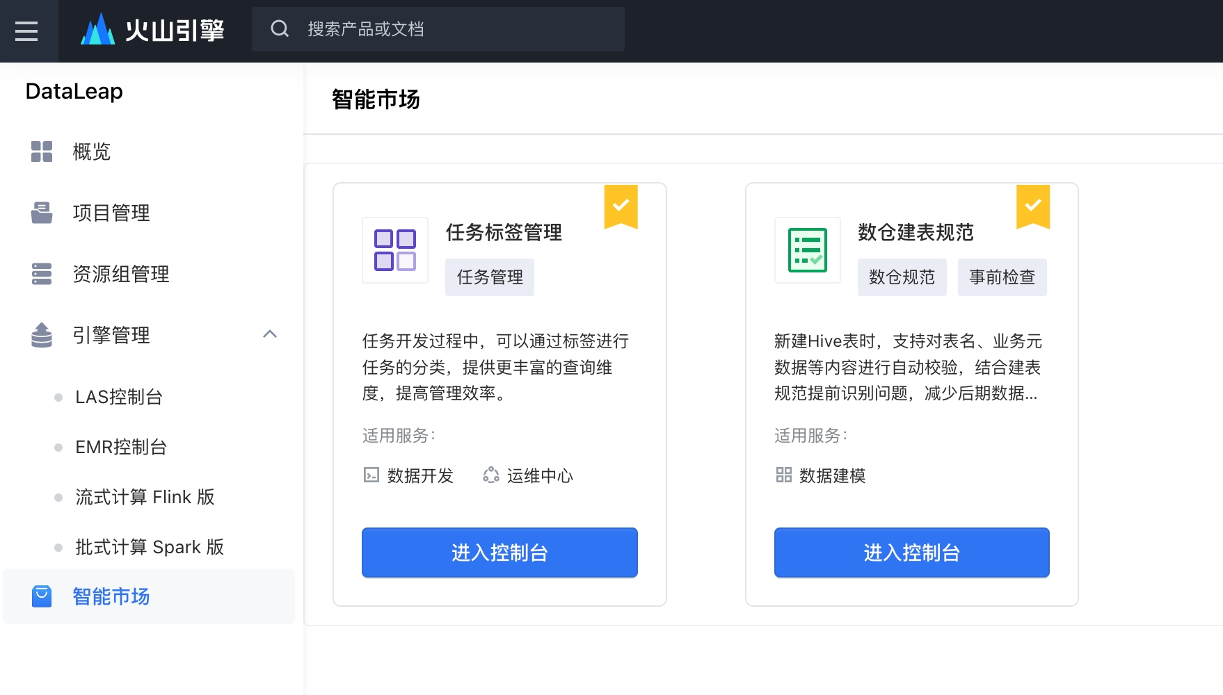The height and width of the screenshot is (695, 1223).
Task: Click 进入控制台 on 任务标签管理 card
Action: 499,553
